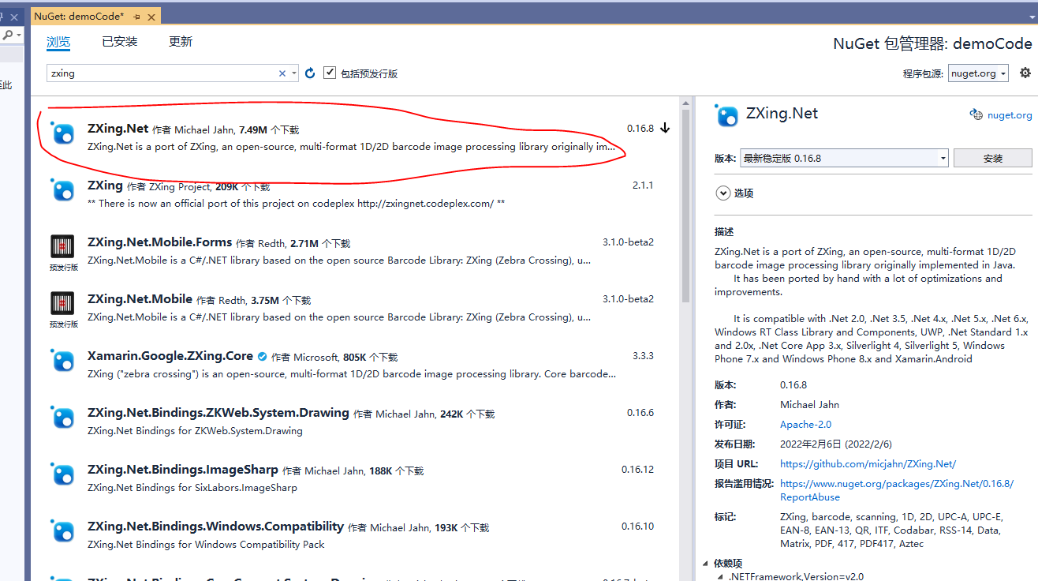
Task: Pin the NuGet: demoCode tab
Action: click(x=136, y=16)
